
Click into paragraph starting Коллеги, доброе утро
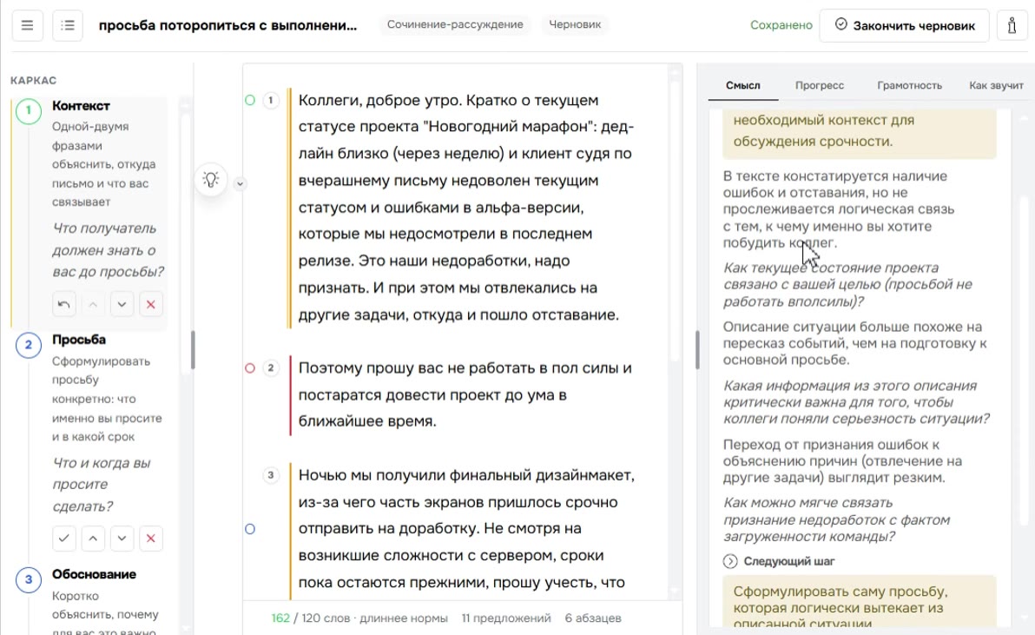(x=465, y=208)
